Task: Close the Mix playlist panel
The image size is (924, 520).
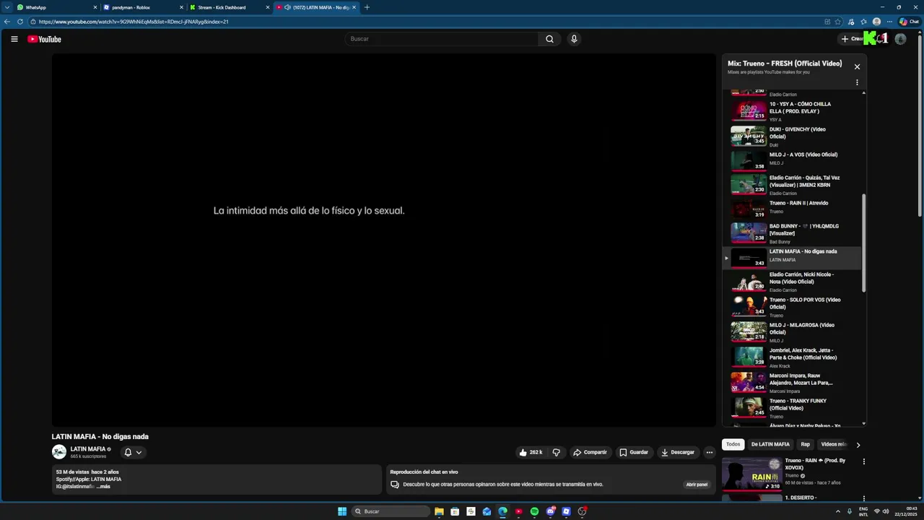Action: click(x=857, y=66)
